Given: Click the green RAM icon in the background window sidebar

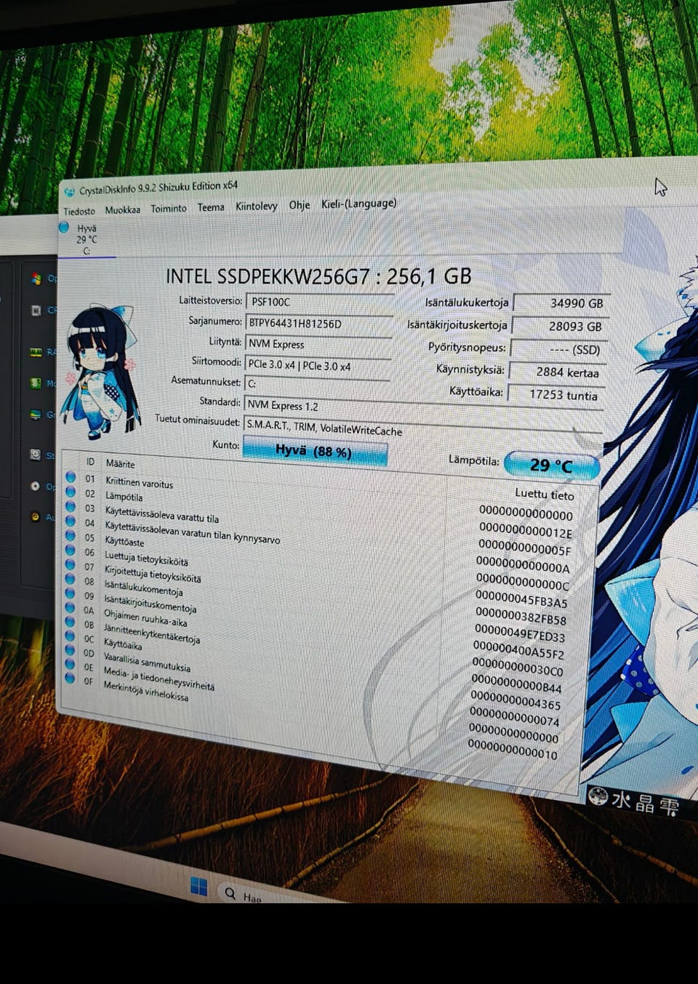Looking at the screenshot, I should point(36,353).
